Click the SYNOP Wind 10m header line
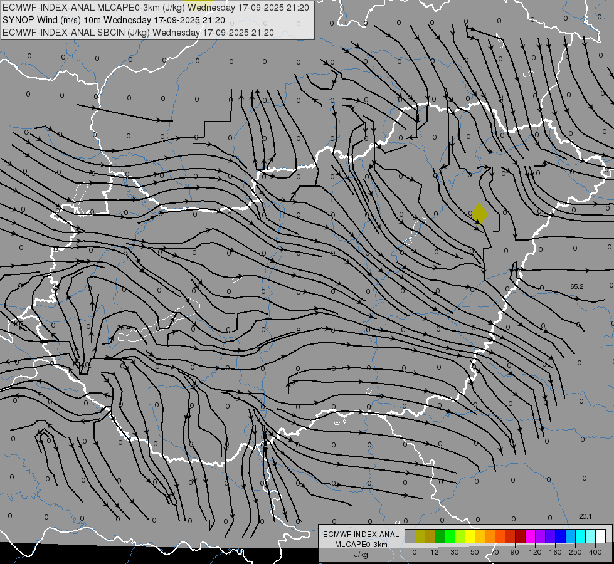The width and height of the screenshot is (614, 564). (x=114, y=20)
